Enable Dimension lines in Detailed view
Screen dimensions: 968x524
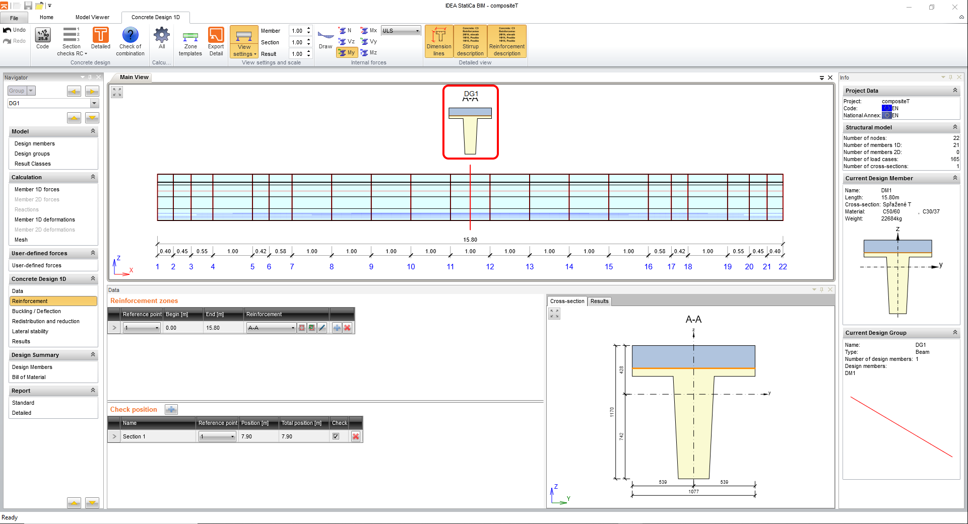pyautogui.click(x=438, y=40)
